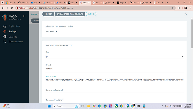Open Documentation in the sidebar

pos(16,41)
